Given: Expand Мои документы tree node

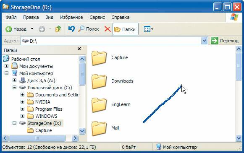Looking at the screenshot, I should tap(6, 66).
